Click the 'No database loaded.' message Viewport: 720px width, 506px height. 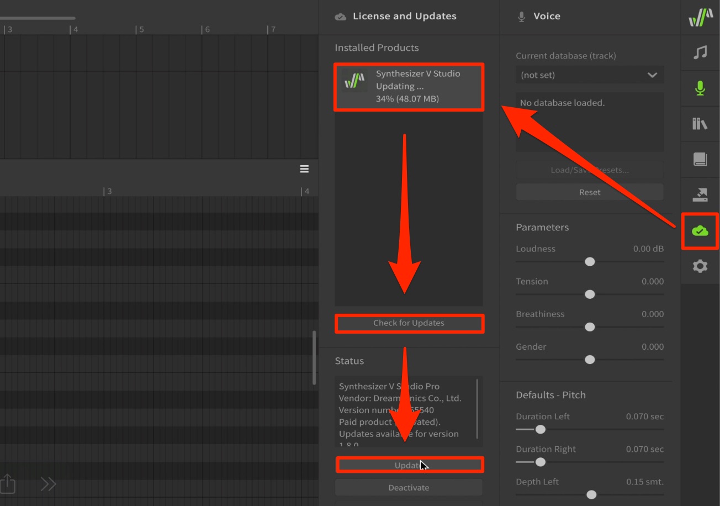coord(562,103)
